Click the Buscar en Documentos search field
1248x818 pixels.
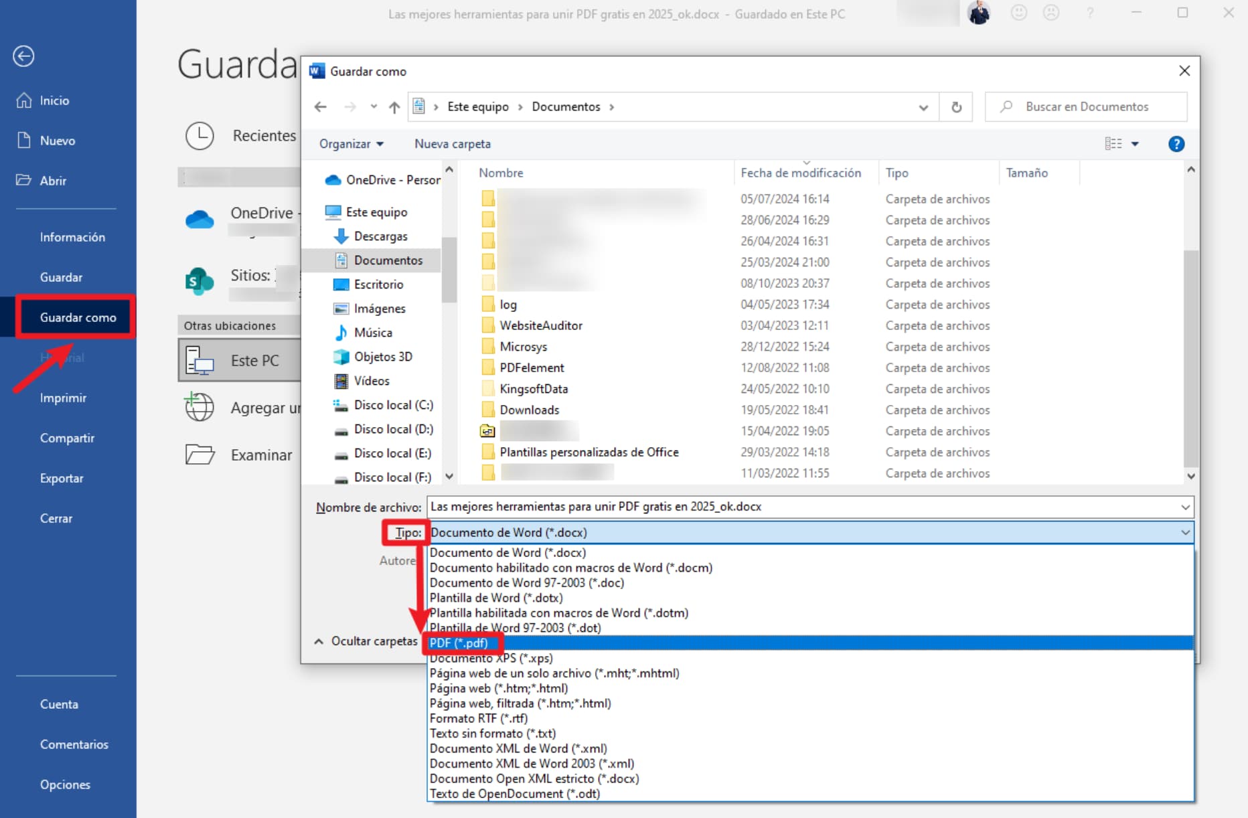pos(1086,107)
